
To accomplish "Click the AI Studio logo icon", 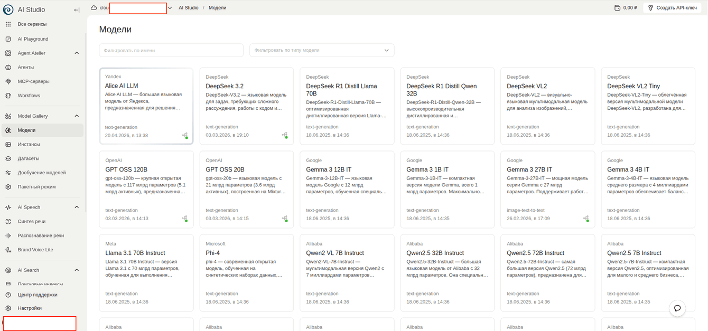I will tap(8, 10).
